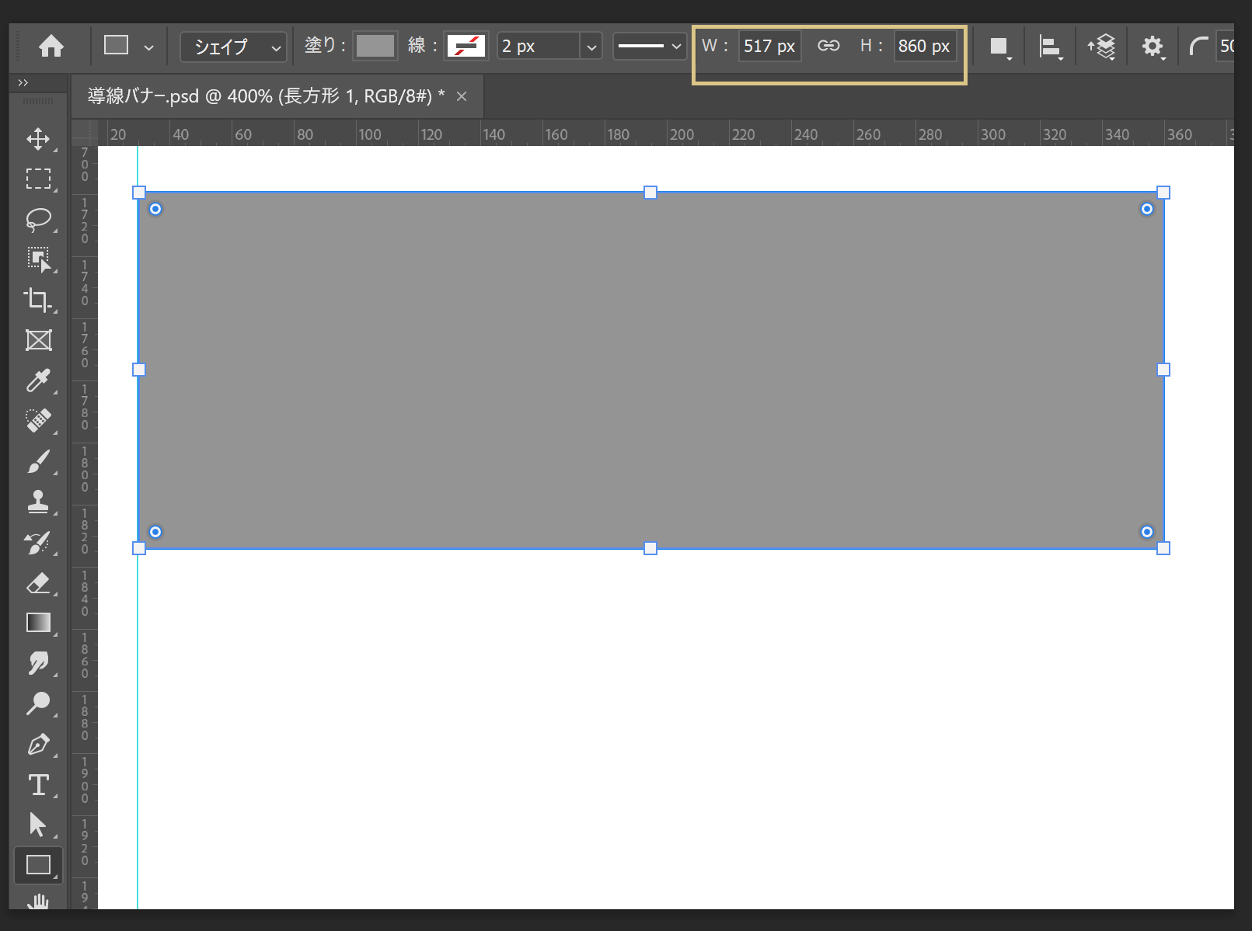The height and width of the screenshot is (931, 1252).
Task: Select the Gradient tool
Action: pos(39,622)
